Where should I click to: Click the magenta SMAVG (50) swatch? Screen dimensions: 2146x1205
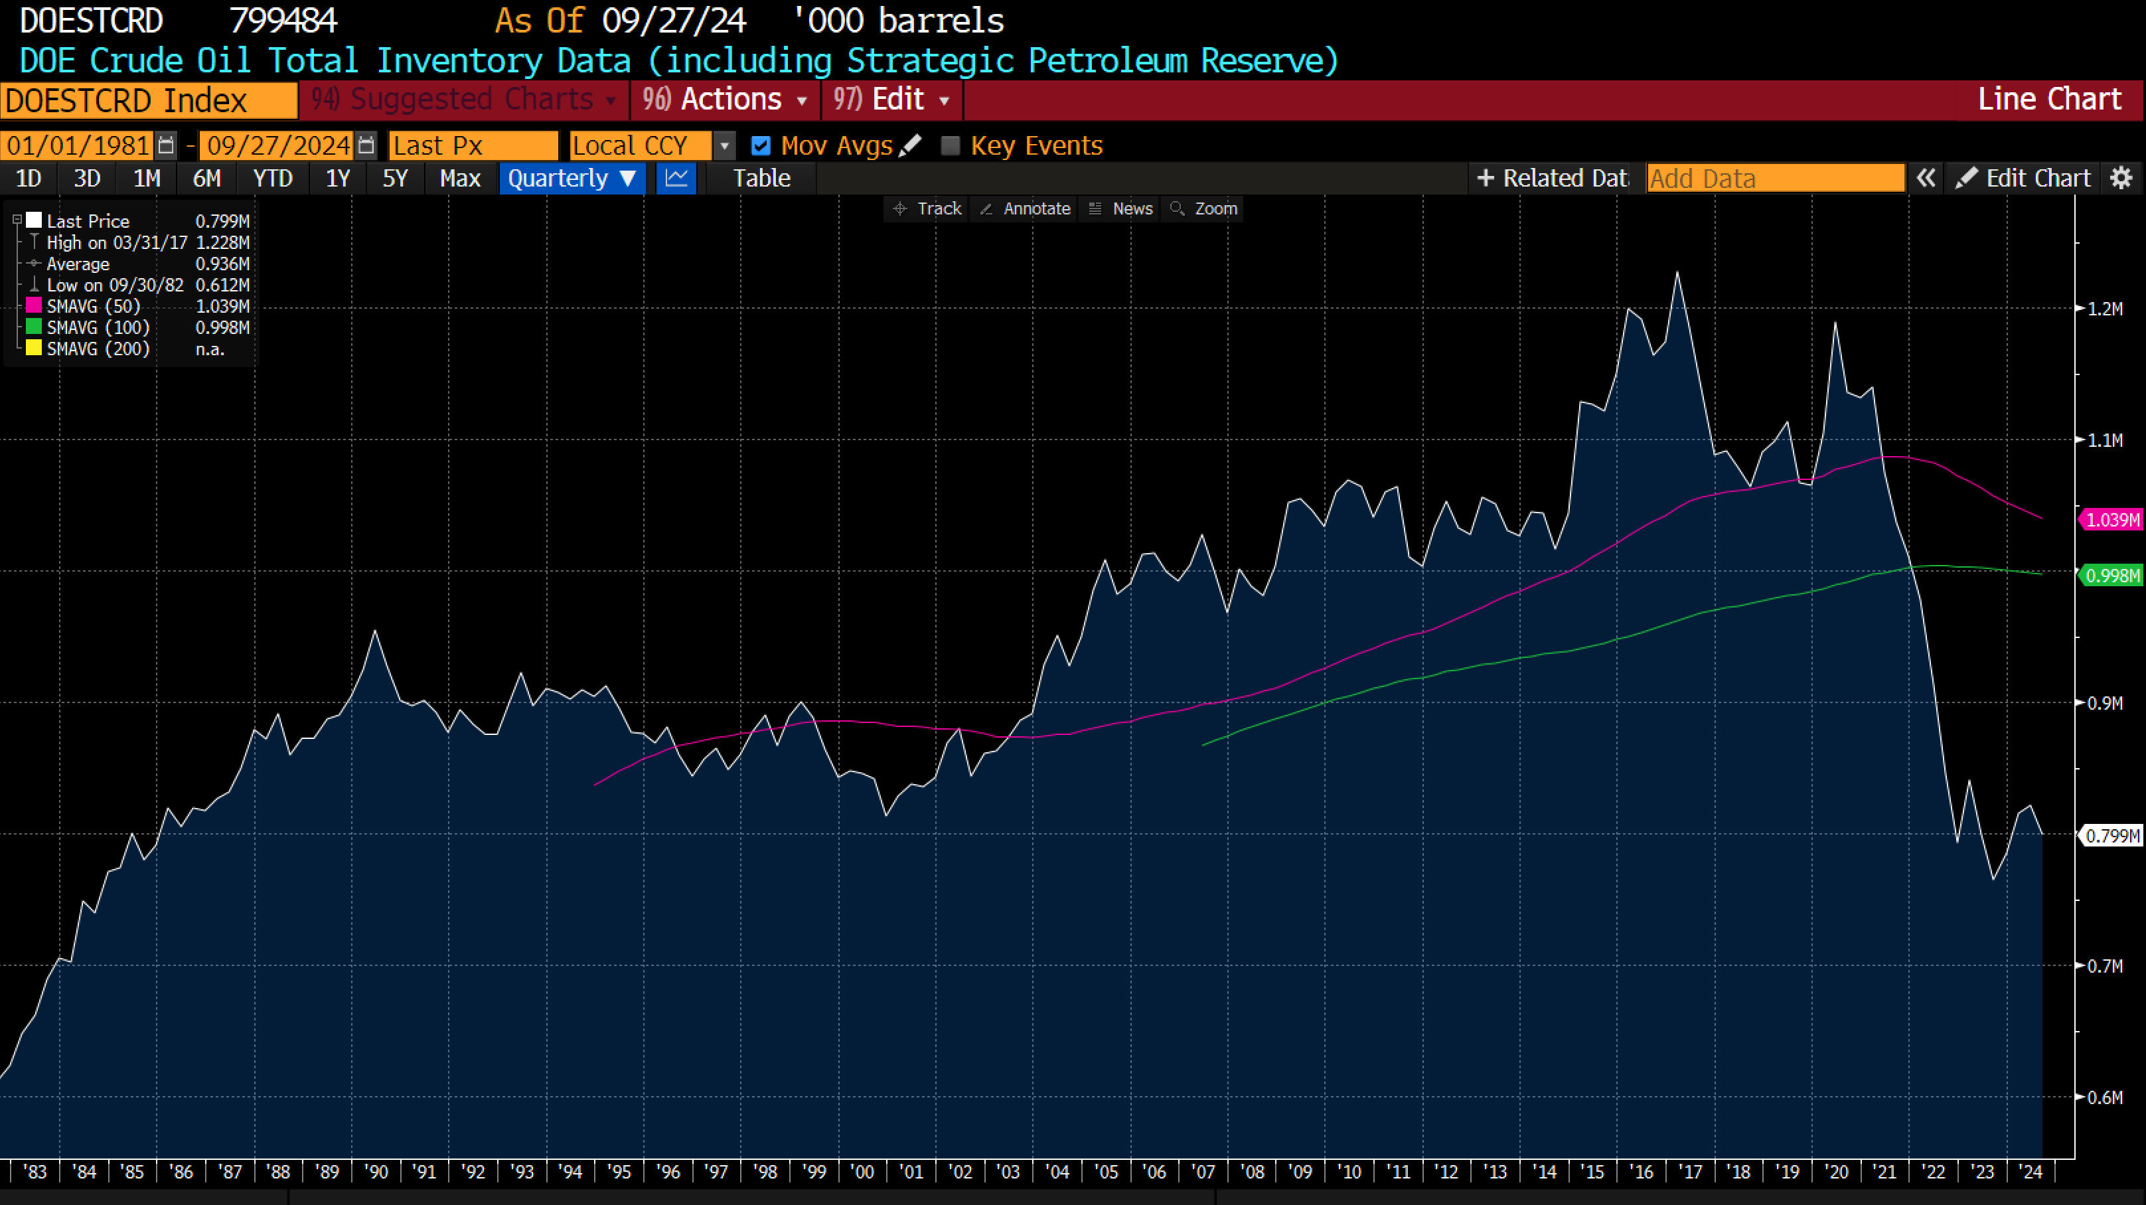34,305
